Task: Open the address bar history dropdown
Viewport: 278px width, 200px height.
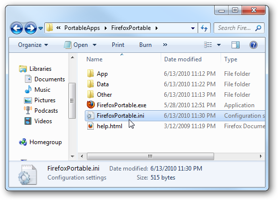Action: point(193,28)
